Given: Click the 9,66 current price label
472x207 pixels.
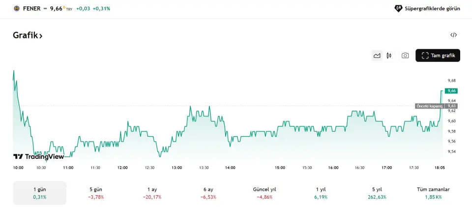Looking at the screenshot, I should pos(57,8).
